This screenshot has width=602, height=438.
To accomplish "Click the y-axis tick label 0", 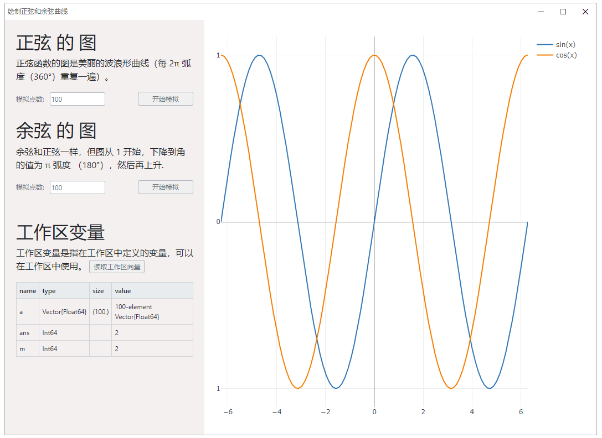I will click(x=218, y=221).
